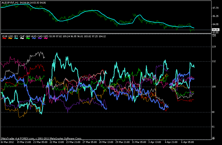Click the red EUR line swatch
Screen dimensions: 222x145
pos(5,38)
